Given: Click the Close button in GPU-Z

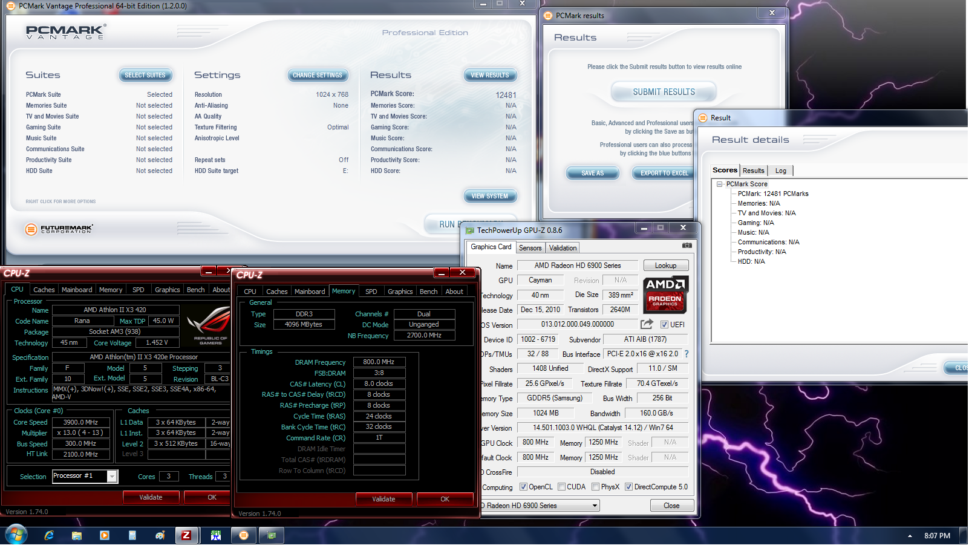Looking at the screenshot, I should click(671, 506).
